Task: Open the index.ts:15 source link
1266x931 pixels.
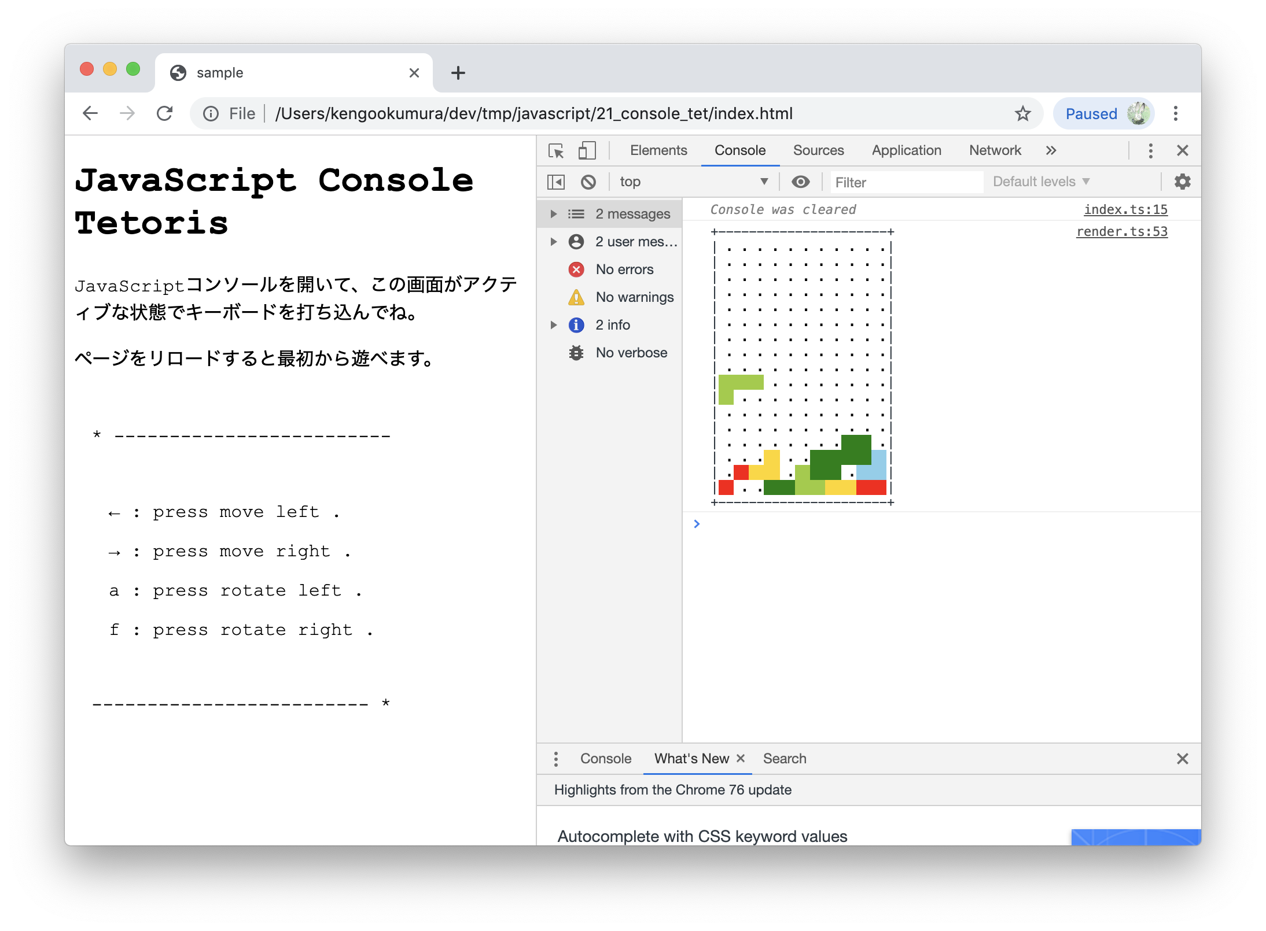Action: [x=1125, y=210]
